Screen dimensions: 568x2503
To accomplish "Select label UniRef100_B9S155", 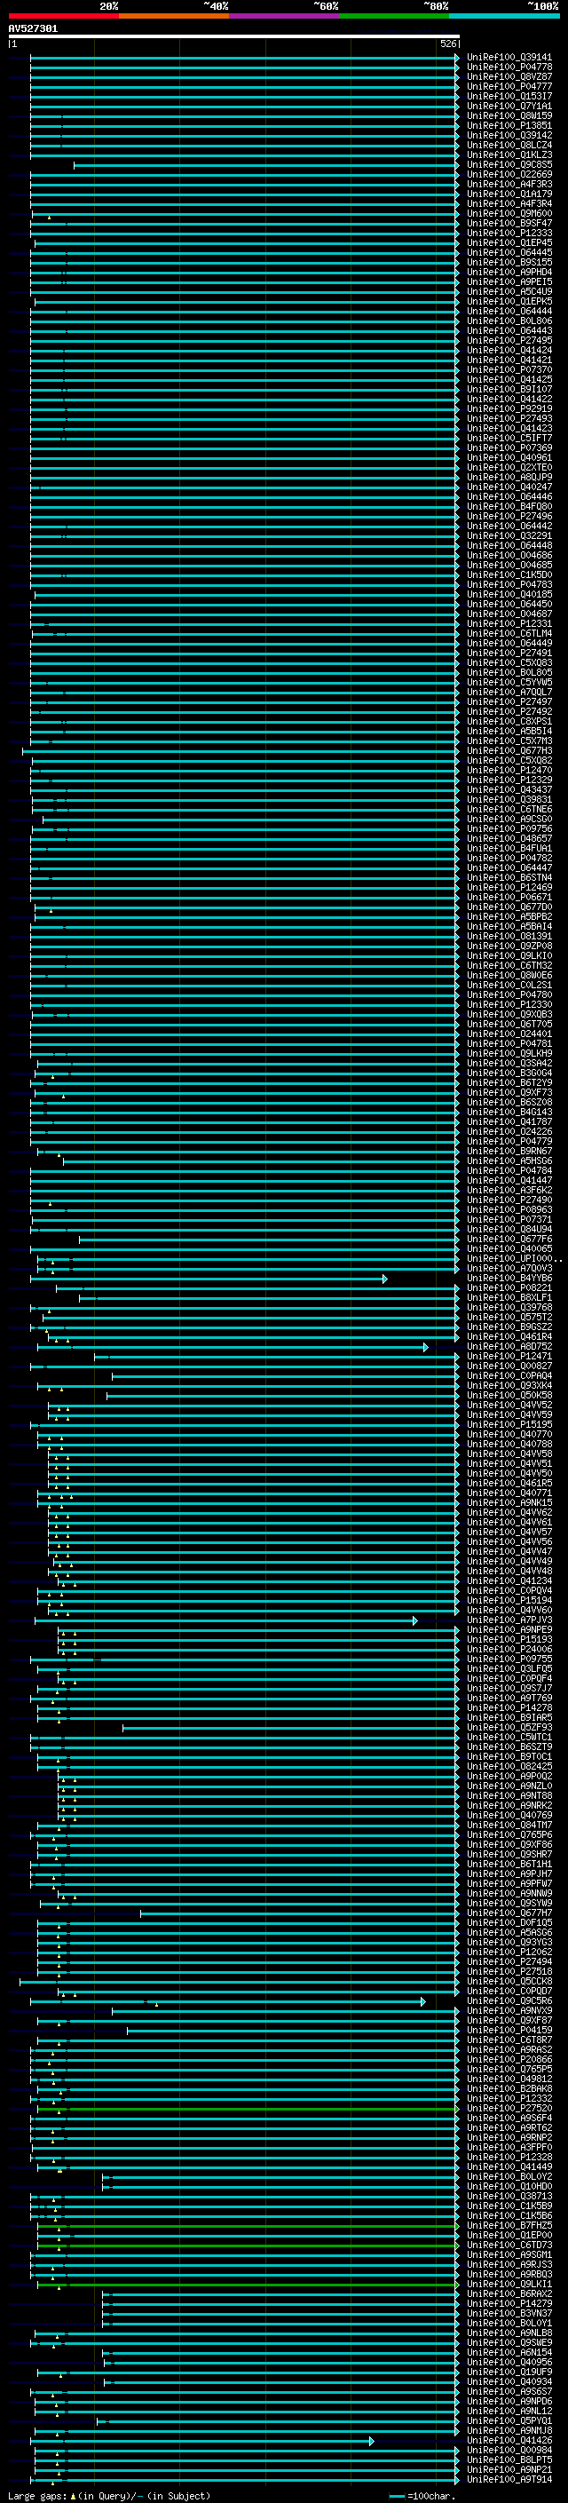I will click(x=509, y=262).
